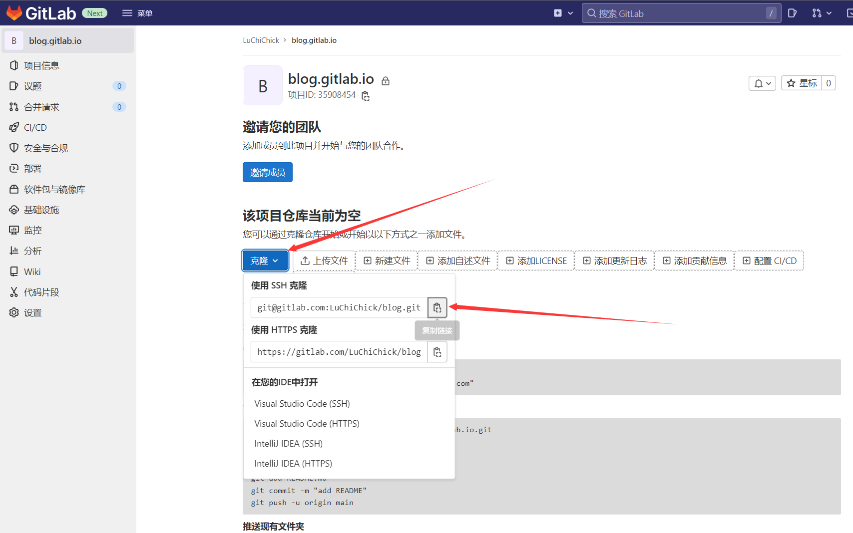Open 设置 in the sidebar
This screenshot has height=533, width=853.
68,312
